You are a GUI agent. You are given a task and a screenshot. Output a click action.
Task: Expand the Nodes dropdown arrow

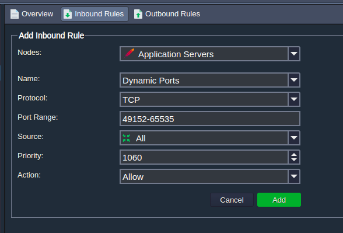tap(294, 54)
